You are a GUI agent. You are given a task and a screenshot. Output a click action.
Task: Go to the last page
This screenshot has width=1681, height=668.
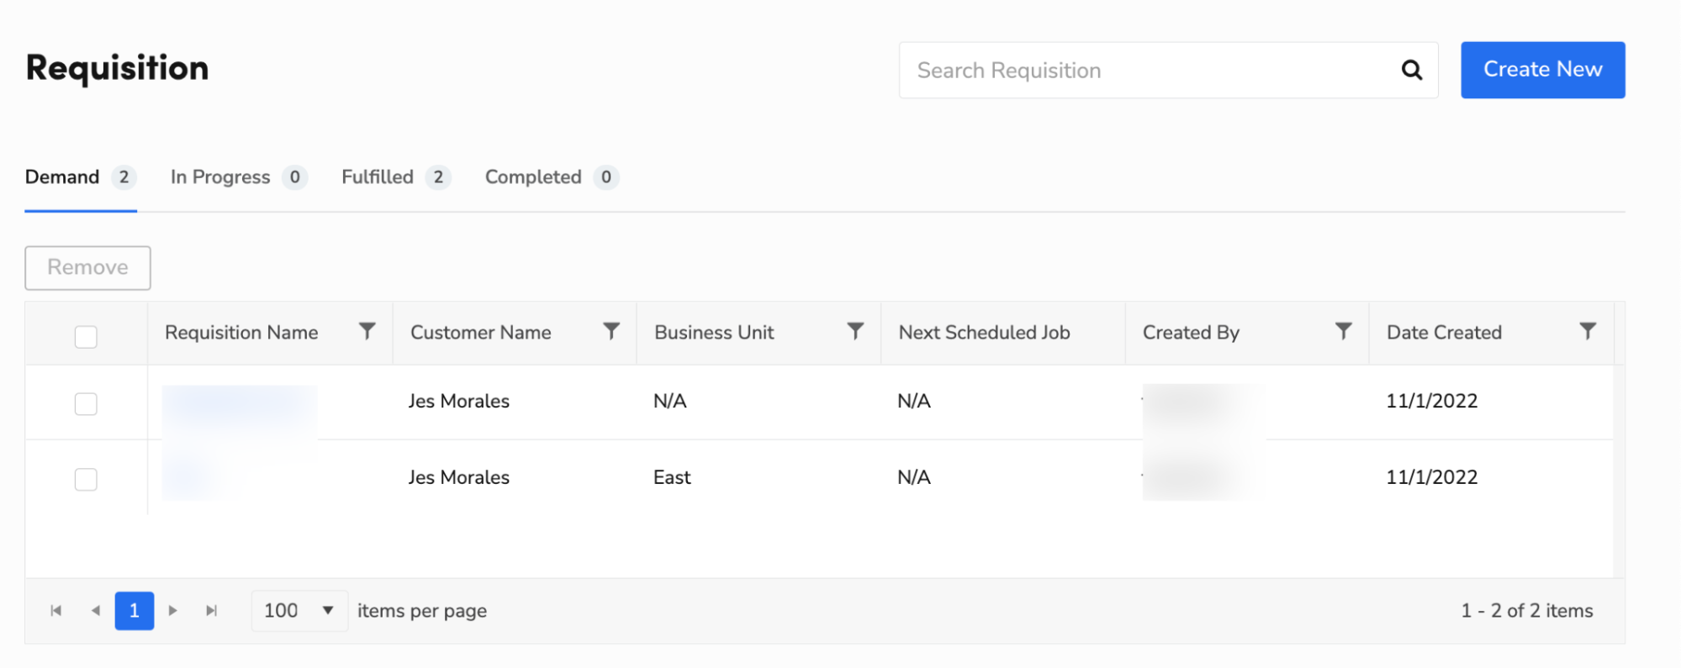[212, 611]
